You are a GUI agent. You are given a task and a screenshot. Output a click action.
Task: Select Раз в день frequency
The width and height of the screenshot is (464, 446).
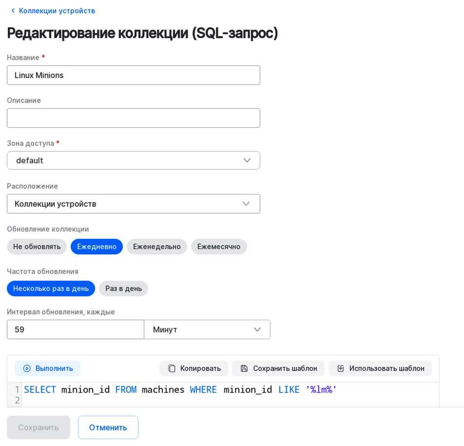(x=123, y=289)
